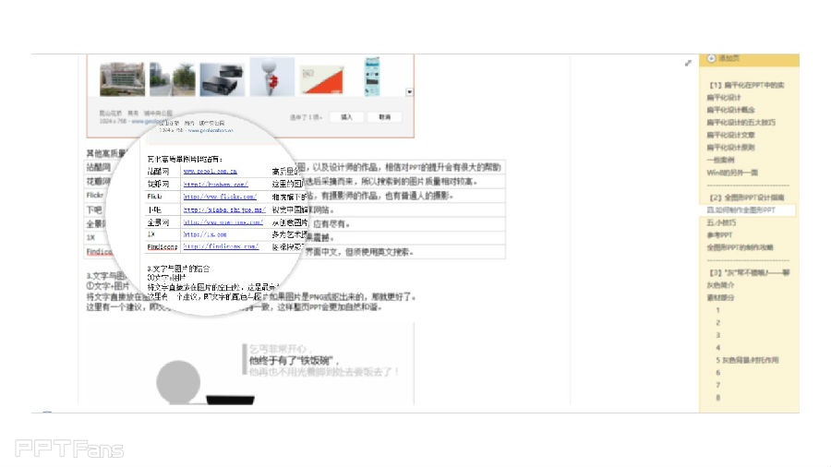831x467 pixels.
Task: Open subpage 8 under 素材部分
Action: 718,398
